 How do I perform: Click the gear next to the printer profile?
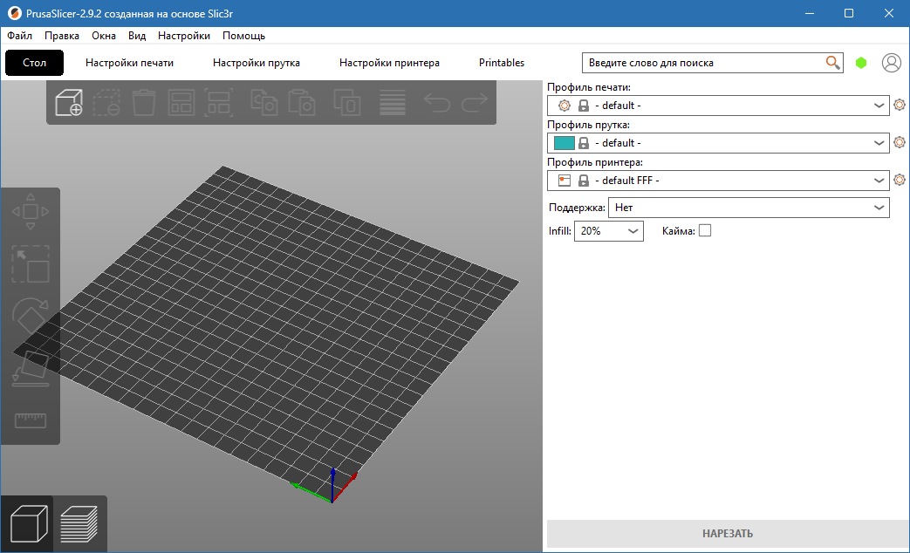pos(900,180)
